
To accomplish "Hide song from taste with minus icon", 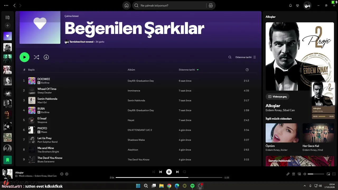I will coord(62,174).
